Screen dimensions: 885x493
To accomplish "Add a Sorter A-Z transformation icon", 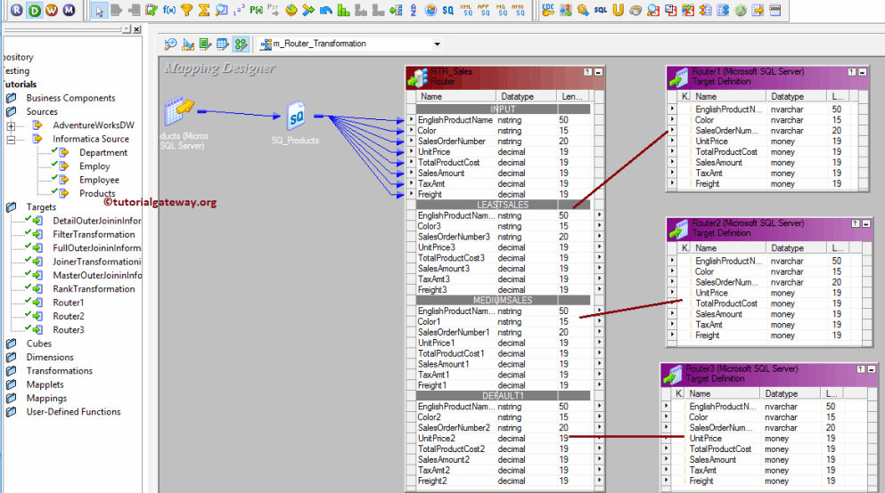I will [x=414, y=10].
